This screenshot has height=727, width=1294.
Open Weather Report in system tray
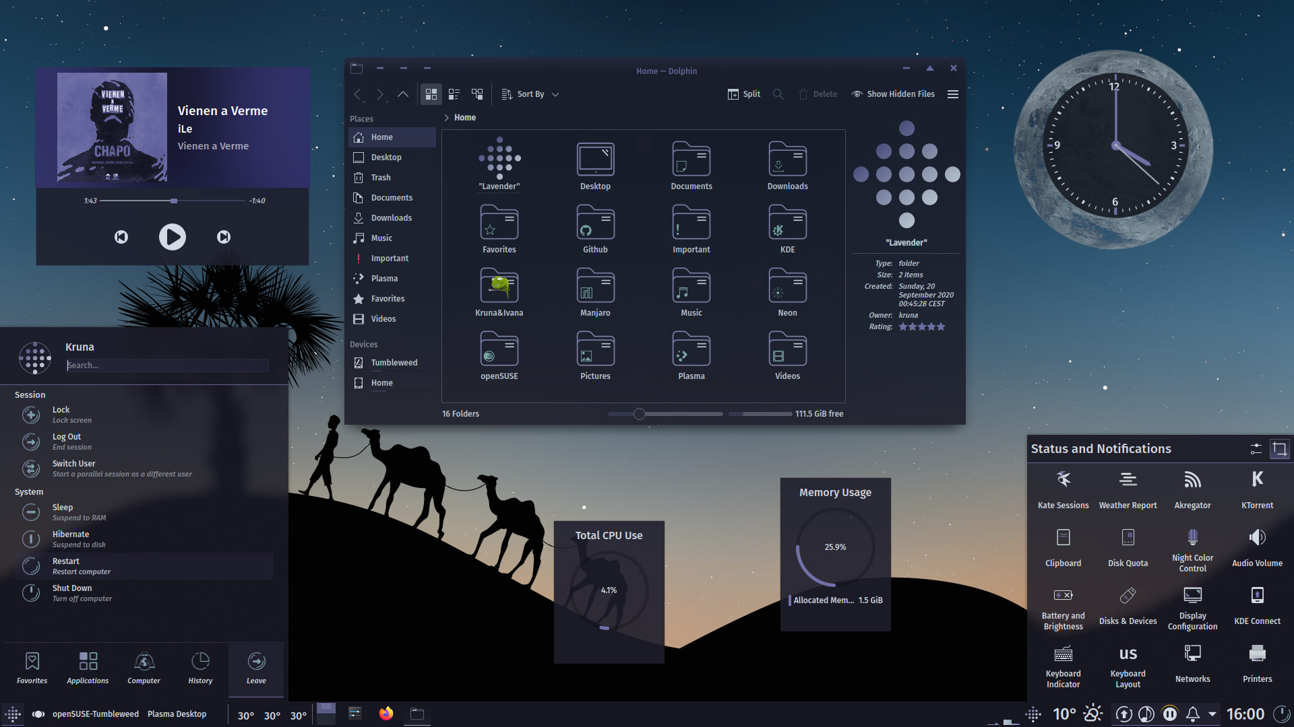(x=1128, y=489)
